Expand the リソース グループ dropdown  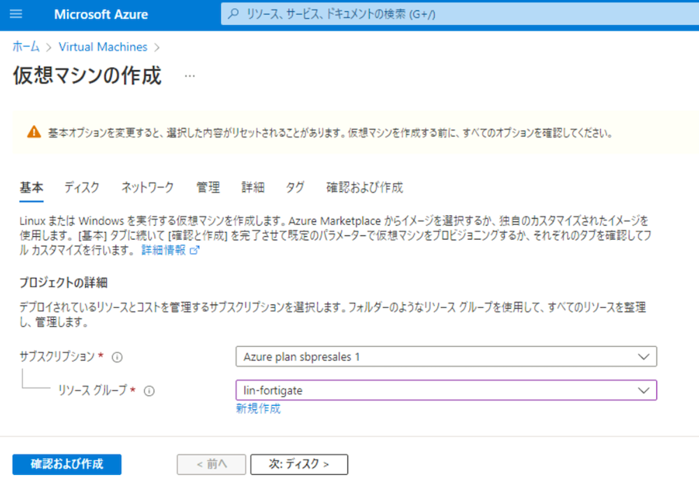click(x=446, y=390)
